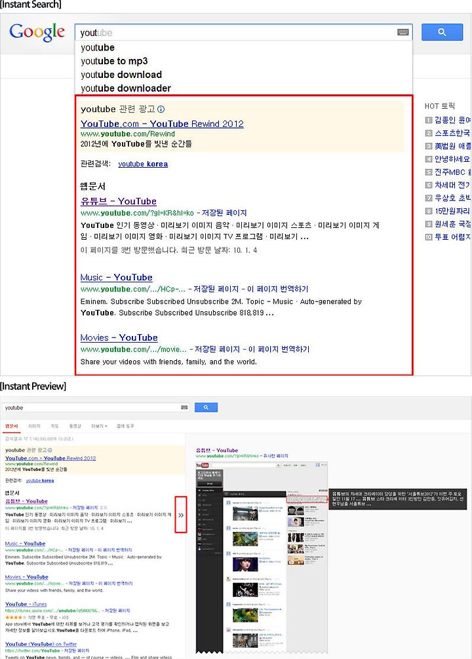Click search button in Instant Preview screenshot
Viewport: 472px width, 659px height.
click(x=206, y=407)
